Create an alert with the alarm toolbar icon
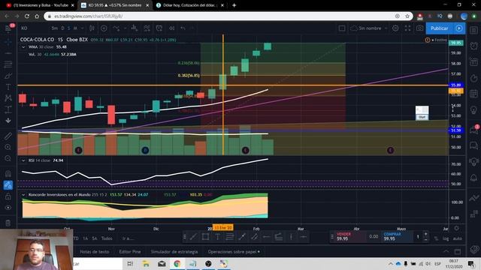This screenshot has width=481, height=270. (x=159, y=28)
